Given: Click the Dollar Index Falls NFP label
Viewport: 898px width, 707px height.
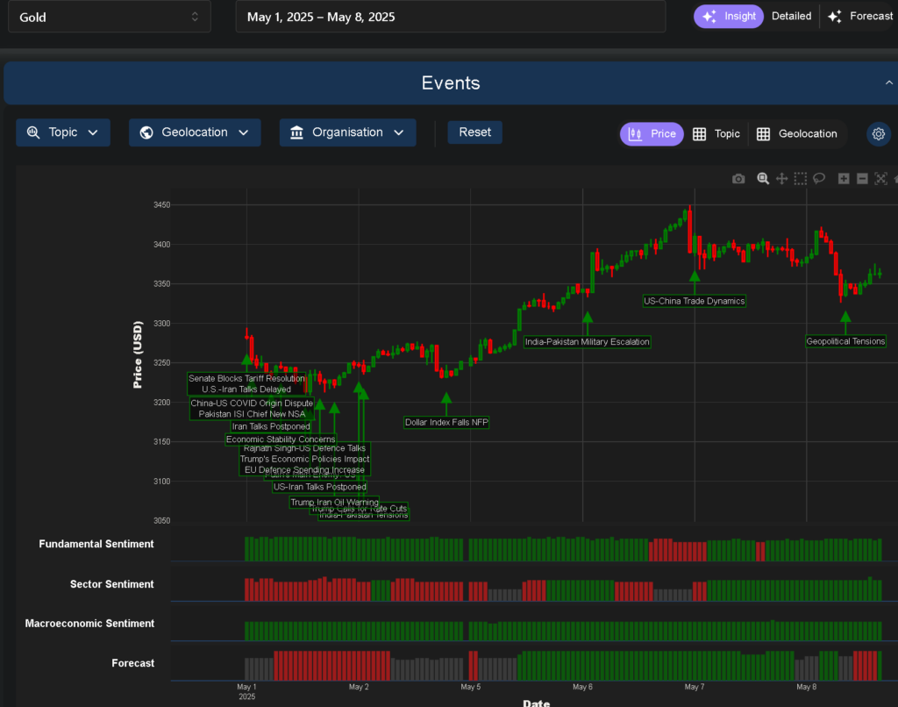Looking at the screenshot, I should tap(446, 423).
